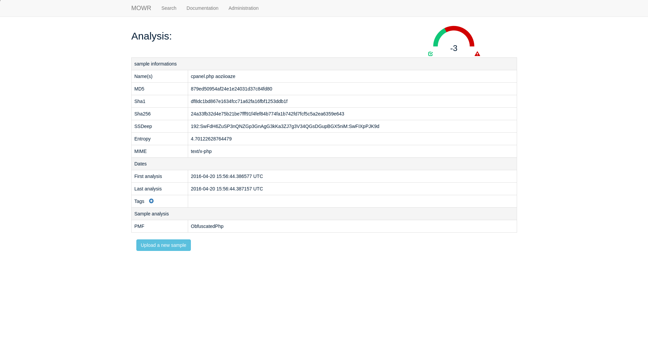The height and width of the screenshot is (337, 648).
Task: Click the SSDeep fuzzy hash value
Action: pos(285,126)
